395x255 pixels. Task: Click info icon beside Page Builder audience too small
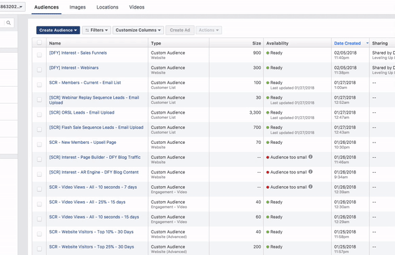[311, 156]
